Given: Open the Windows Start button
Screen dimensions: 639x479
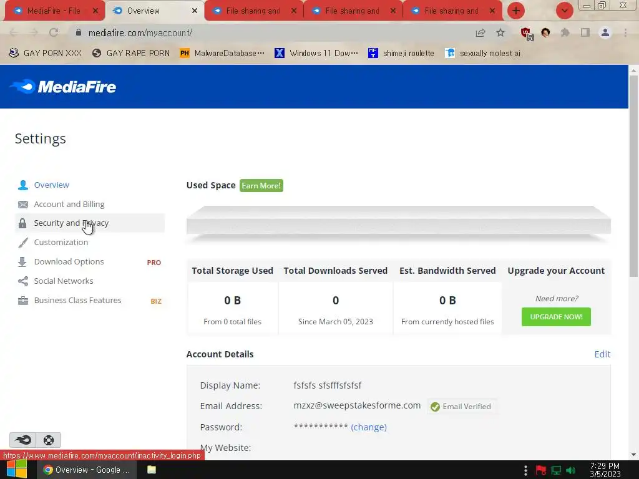Looking at the screenshot, I should click(17, 470).
